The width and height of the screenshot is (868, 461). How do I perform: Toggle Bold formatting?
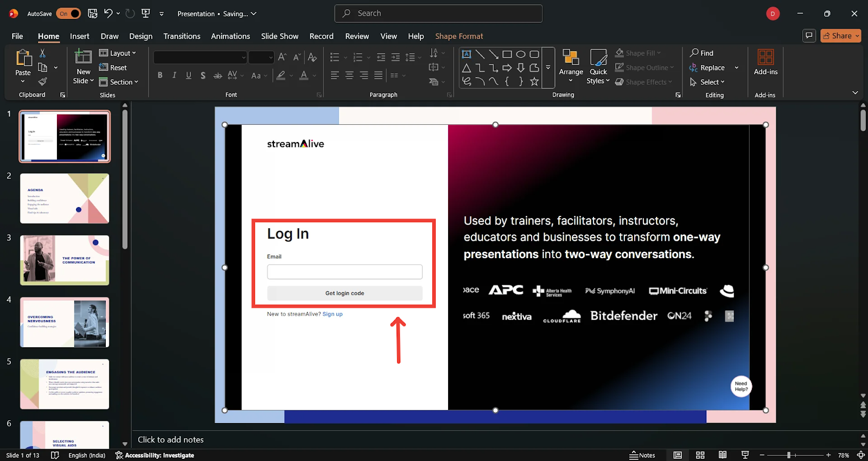coord(160,75)
